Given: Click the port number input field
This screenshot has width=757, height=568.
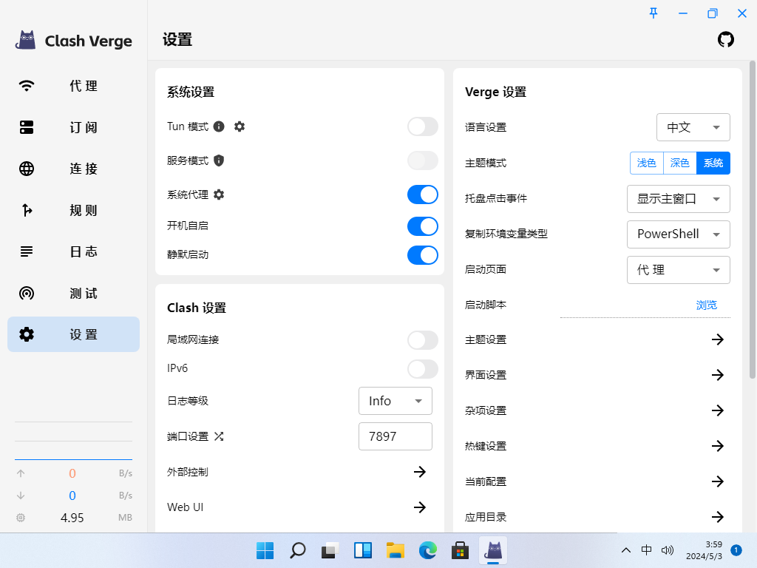Looking at the screenshot, I should click(395, 436).
